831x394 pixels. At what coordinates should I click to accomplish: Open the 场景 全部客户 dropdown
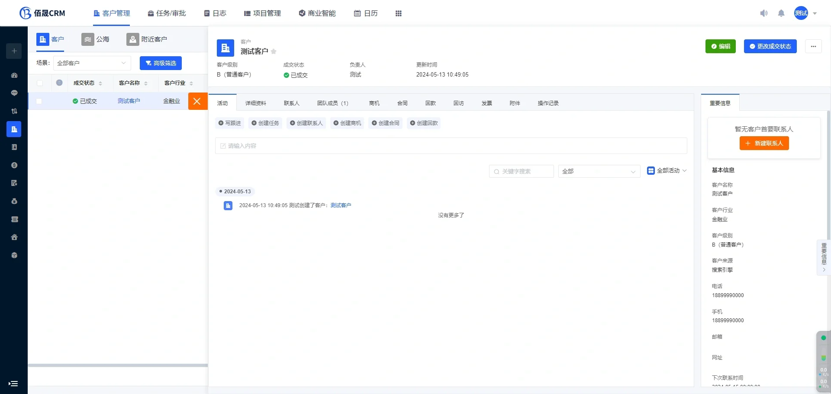92,63
